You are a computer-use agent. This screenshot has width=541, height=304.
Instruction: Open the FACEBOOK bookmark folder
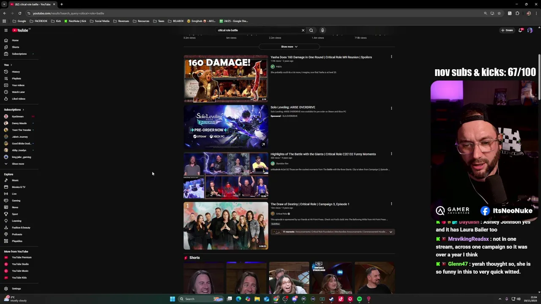[38, 21]
